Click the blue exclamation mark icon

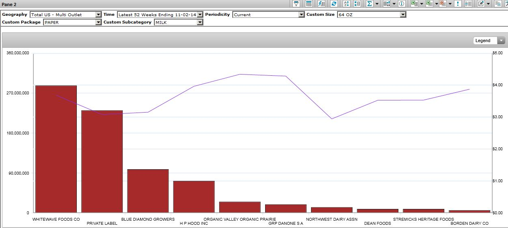[x=458, y=4]
